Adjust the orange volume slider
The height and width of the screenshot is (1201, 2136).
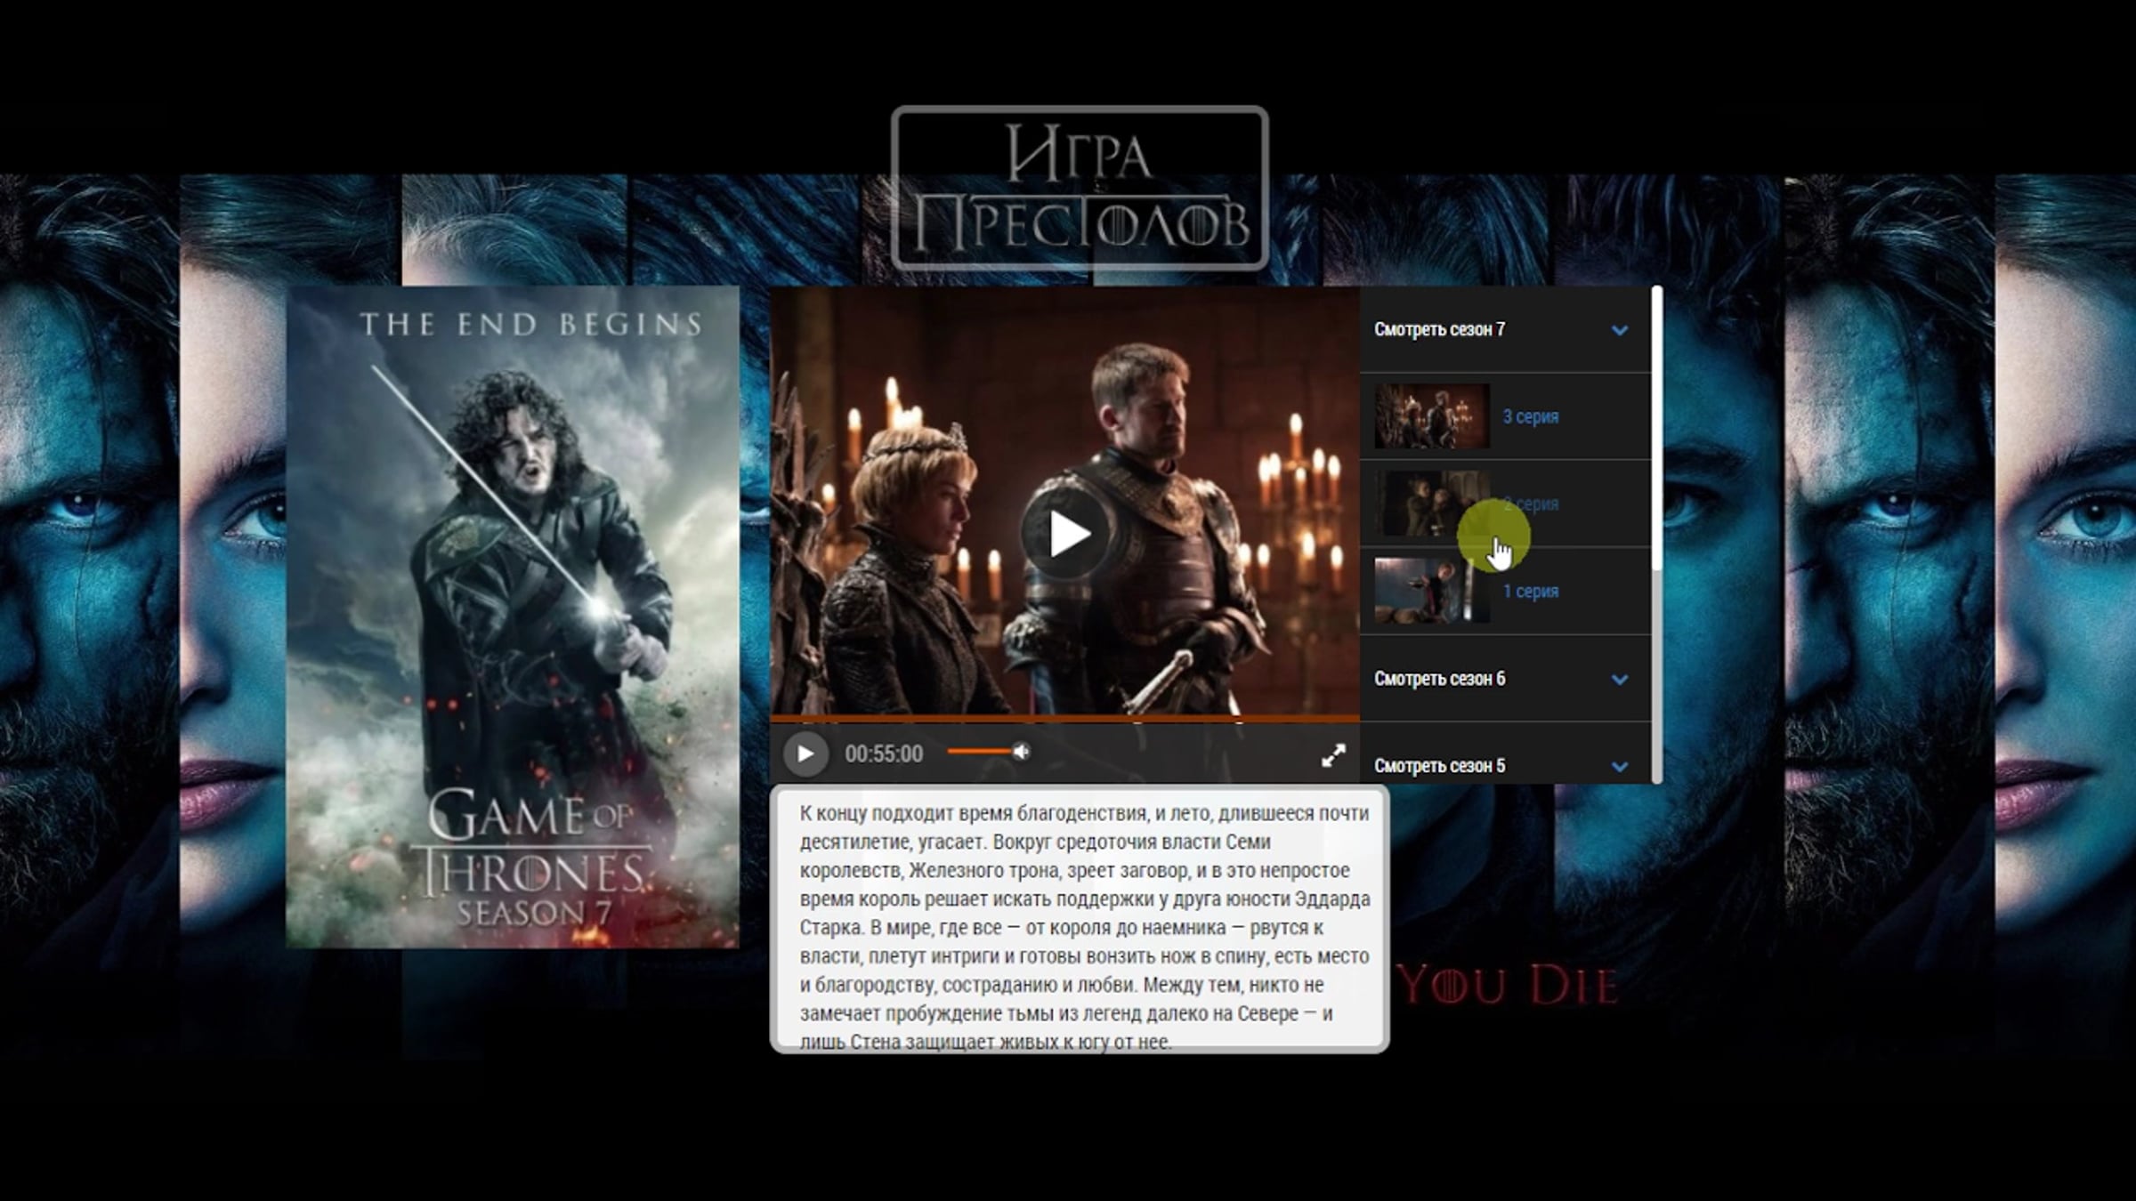(979, 752)
